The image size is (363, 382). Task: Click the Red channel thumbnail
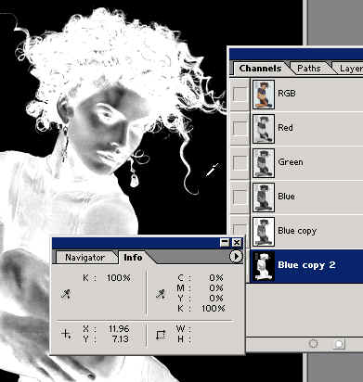pos(264,128)
